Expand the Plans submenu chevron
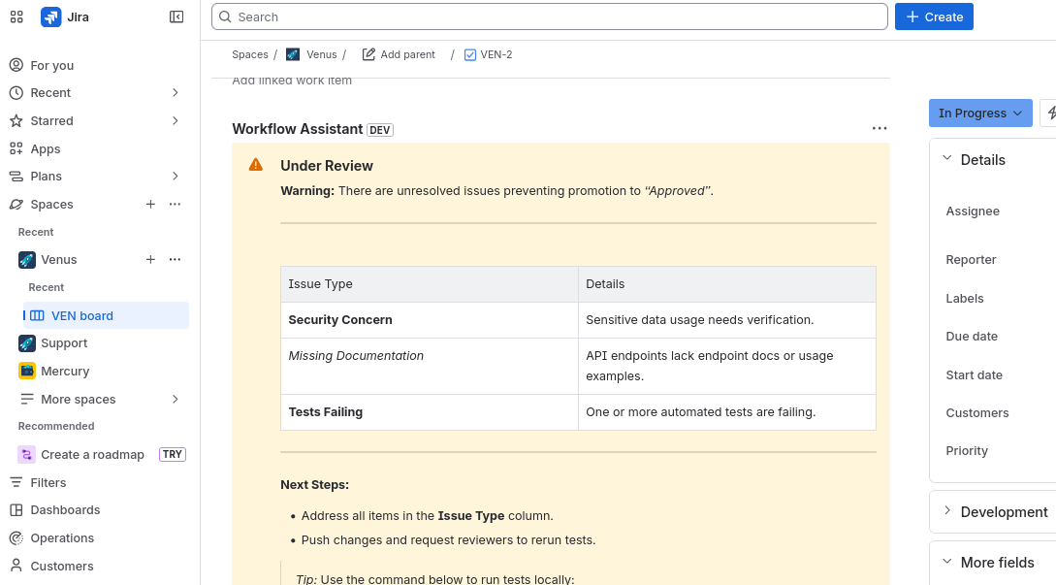This screenshot has height=585, width=1056. click(x=176, y=177)
